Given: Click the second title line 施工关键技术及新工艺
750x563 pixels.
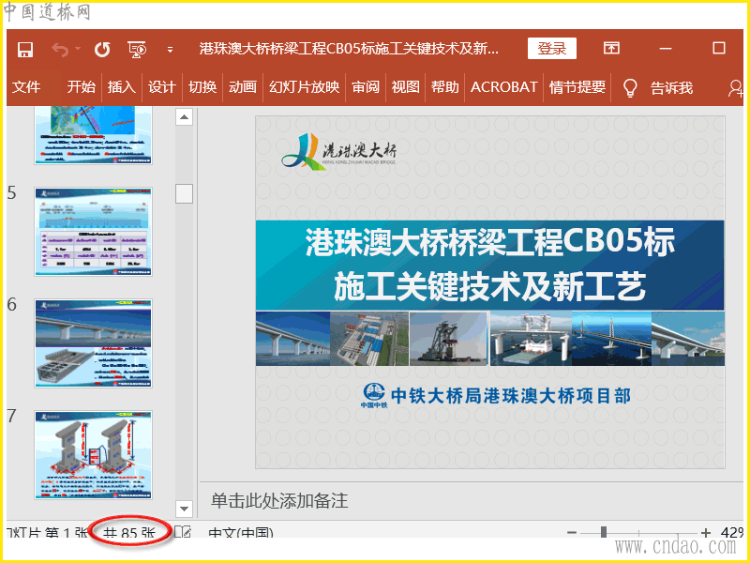Looking at the screenshot, I should click(x=489, y=286).
